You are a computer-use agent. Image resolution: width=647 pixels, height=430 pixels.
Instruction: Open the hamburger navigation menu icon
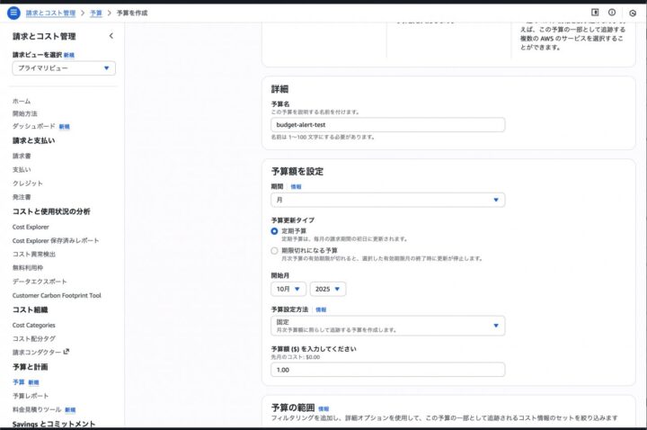13,13
